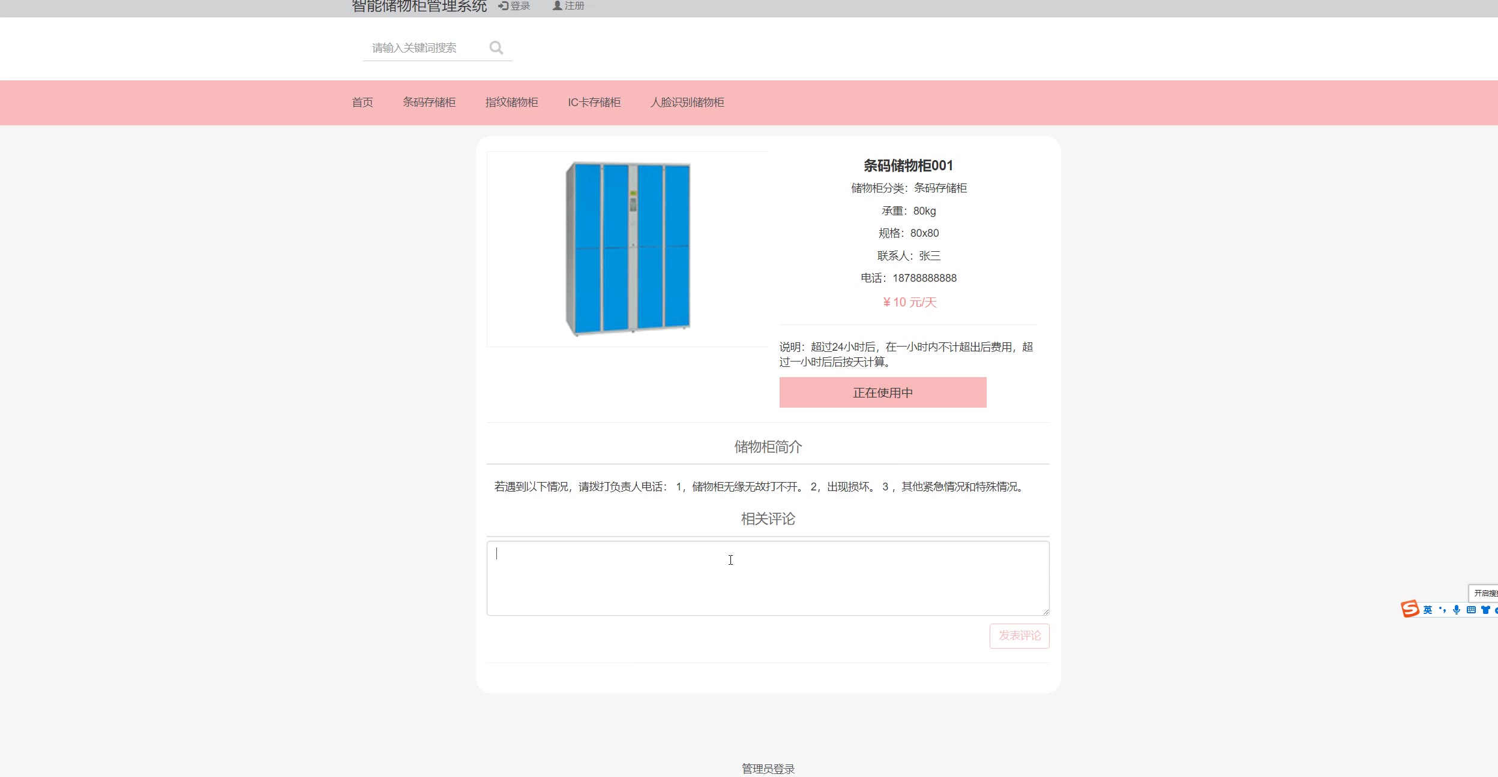Click the Sogou input method S logo
Image resolution: width=1498 pixels, height=777 pixels.
1410,609
